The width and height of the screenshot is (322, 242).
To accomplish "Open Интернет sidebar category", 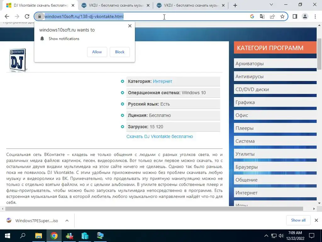I will [275, 193].
